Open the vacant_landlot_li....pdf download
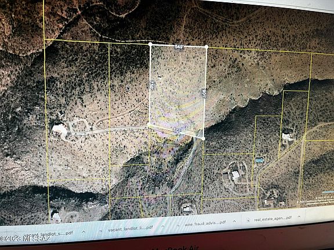 click(x=130, y=229)
